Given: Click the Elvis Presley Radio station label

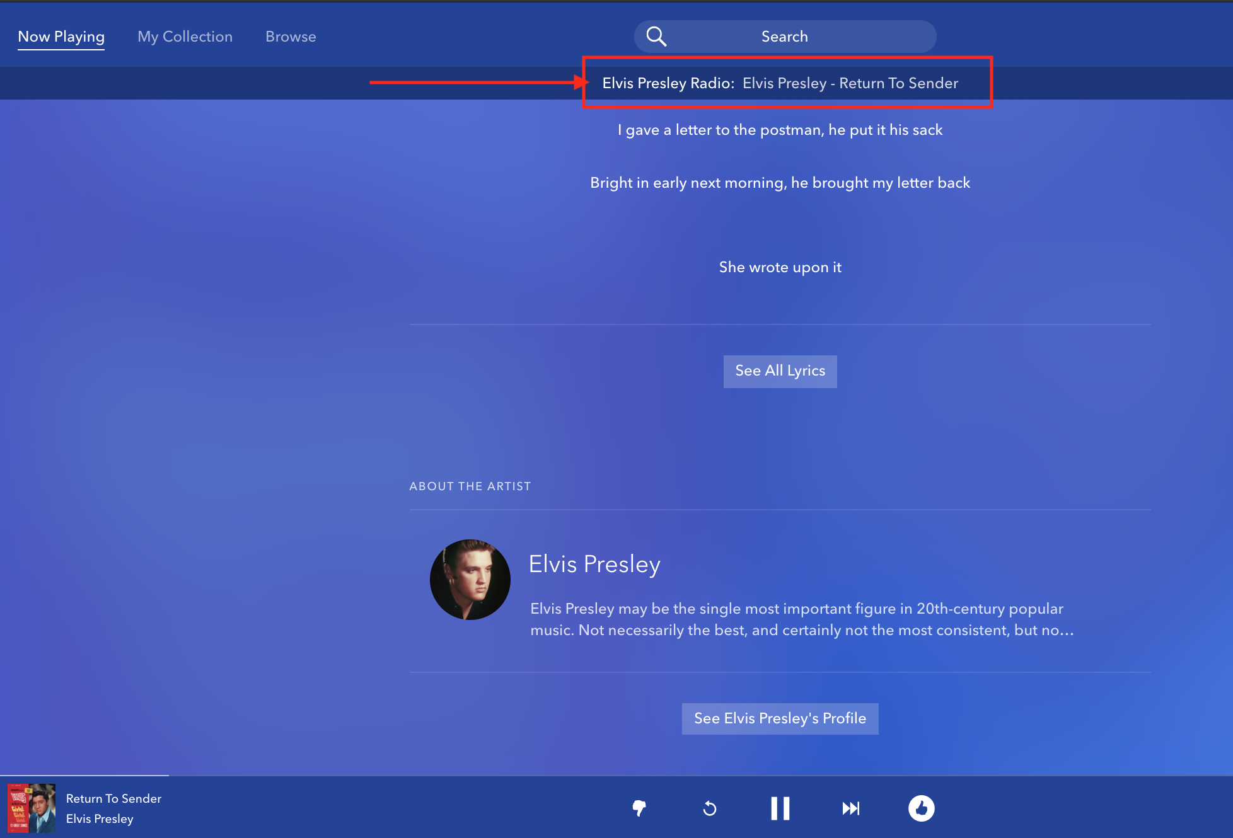Looking at the screenshot, I should pos(668,83).
